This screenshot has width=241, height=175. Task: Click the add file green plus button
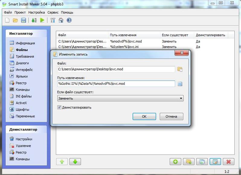tap(175, 162)
